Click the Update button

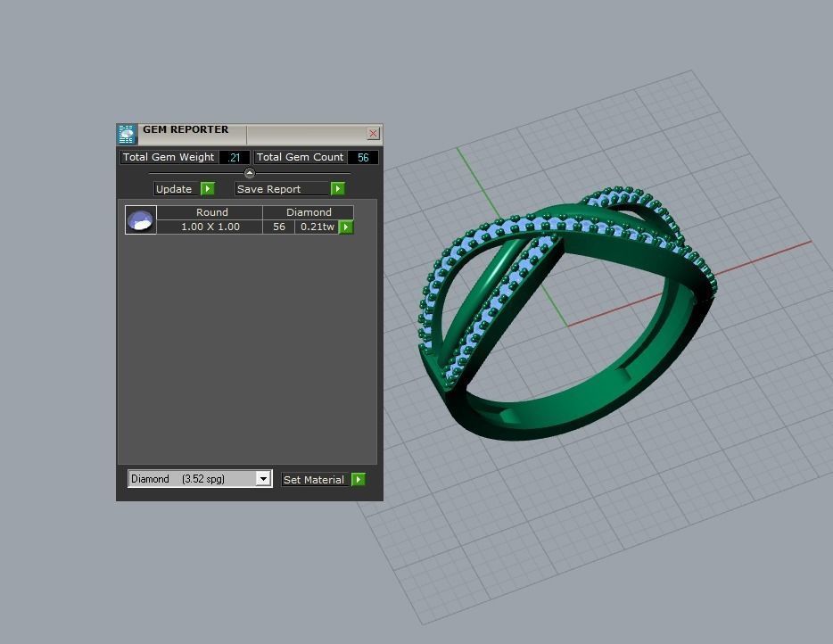pyautogui.click(x=177, y=188)
